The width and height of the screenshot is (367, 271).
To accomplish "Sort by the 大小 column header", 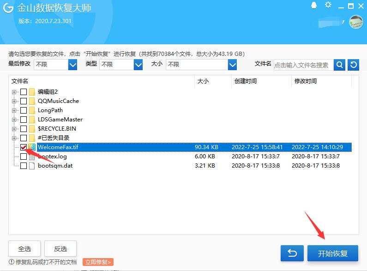I will (x=213, y=81).
